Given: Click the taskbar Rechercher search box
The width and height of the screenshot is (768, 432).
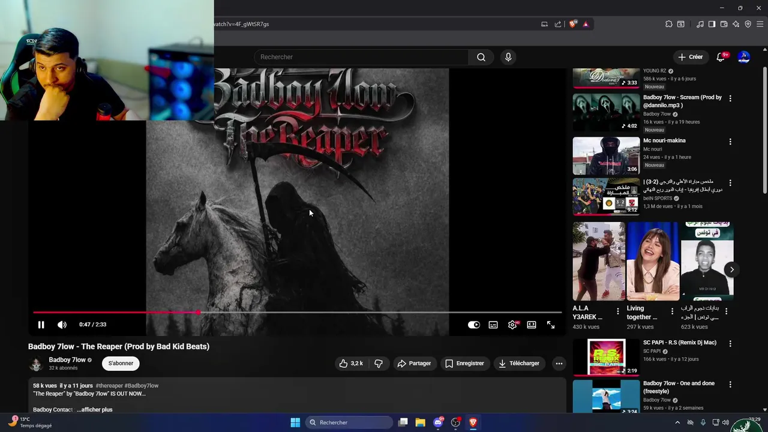Looking at the screenshot, I should tap(349, 422).
